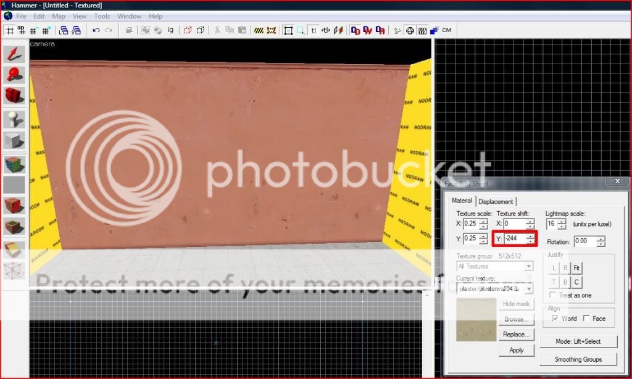Screen dimensions: 632x379
Task: Open Smoothing Groups
Action: 578,359
